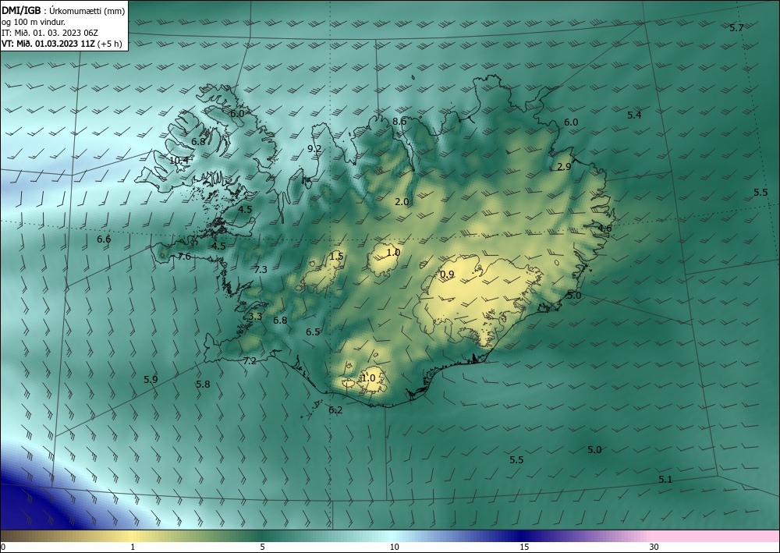The width and height of the screenshot is (780, 553).
Task: Click the offshore value 5.1
Action: click(665, 480)
